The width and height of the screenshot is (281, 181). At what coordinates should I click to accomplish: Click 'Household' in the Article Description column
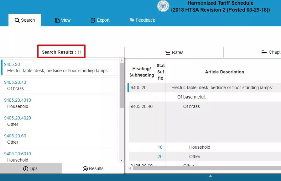click(x=200, y=147)
